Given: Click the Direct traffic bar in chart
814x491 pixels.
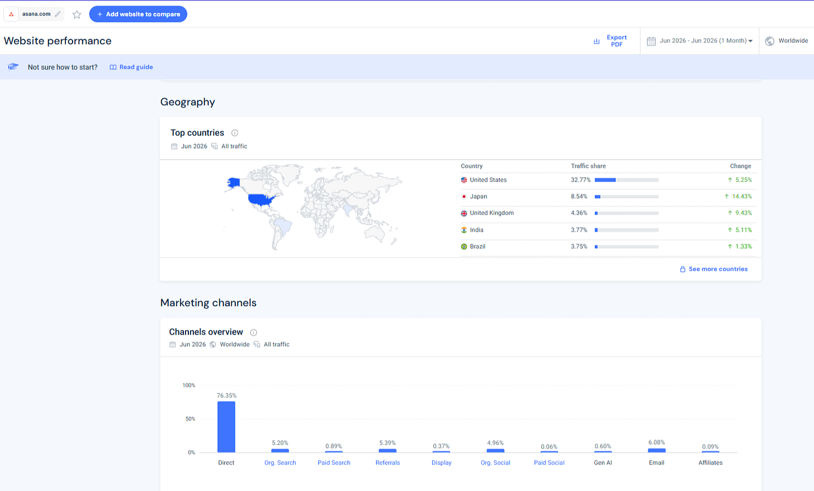Looking at the screenshot, I should pos(226,427).
